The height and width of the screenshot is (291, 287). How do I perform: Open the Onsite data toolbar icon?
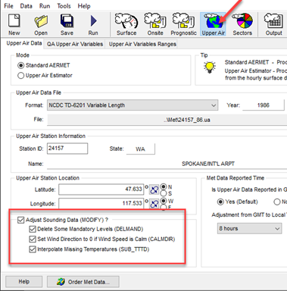(x=155, y=24)
